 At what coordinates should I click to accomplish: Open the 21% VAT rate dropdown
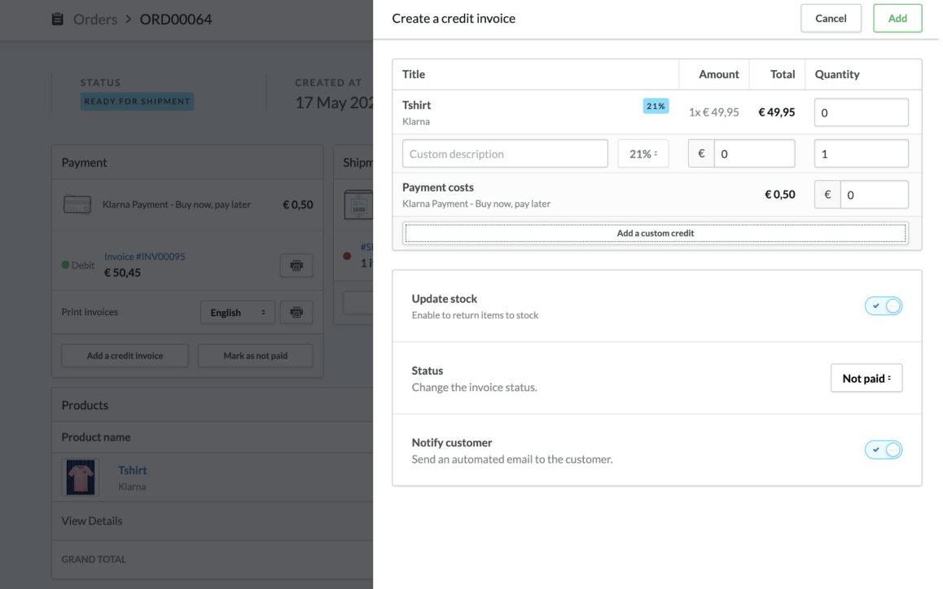[643, 153]
